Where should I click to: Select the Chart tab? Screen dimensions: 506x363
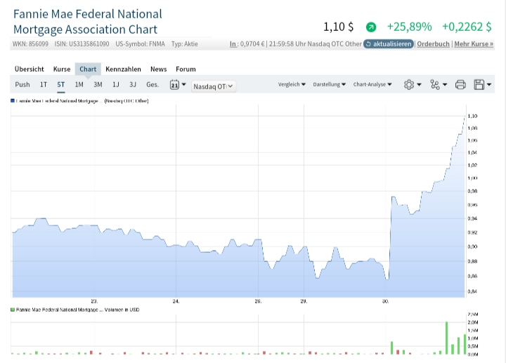[88, 69]
